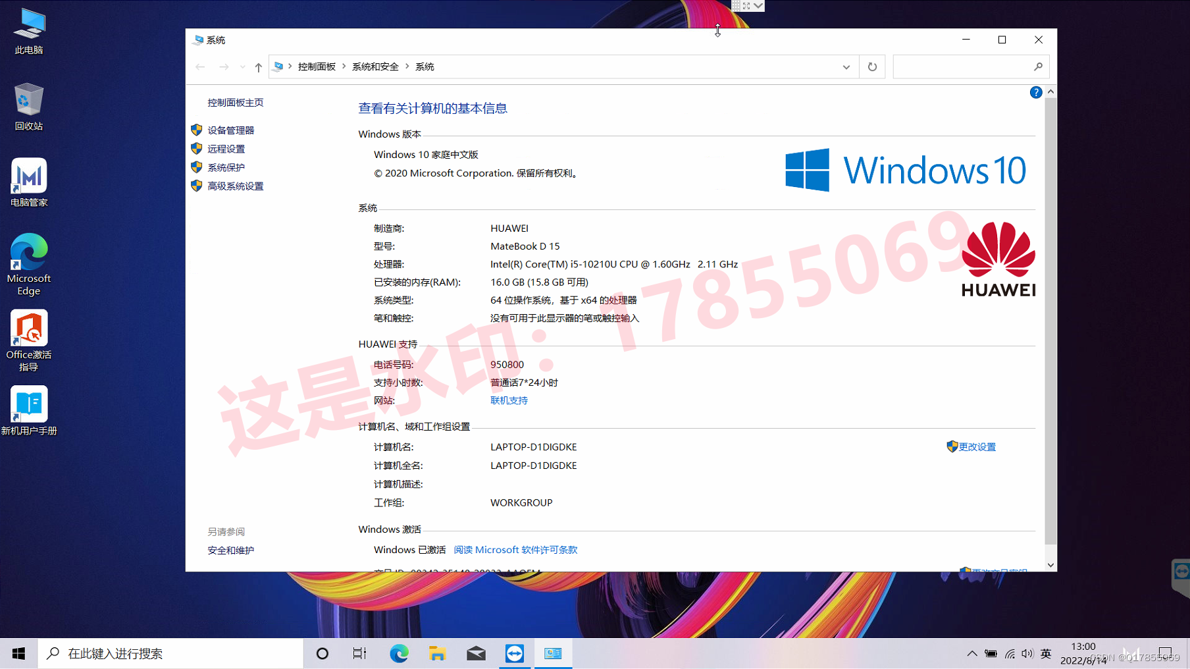Open Task View on the taskbar

pos(359,653)
